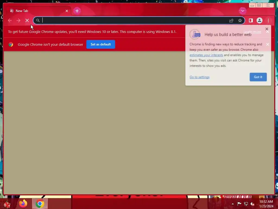Open Go to settings link
Image resolution: width=278 pixels, height=209 pixels.
click(x=200, y=77)
